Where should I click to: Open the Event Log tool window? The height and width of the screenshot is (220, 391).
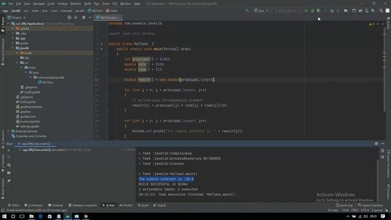point(344,205)
